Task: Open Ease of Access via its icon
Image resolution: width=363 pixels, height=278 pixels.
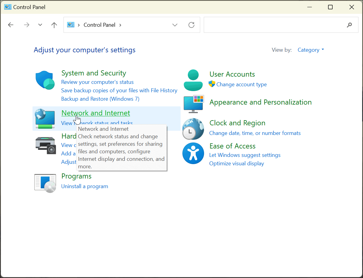Action: pos(193,153)
